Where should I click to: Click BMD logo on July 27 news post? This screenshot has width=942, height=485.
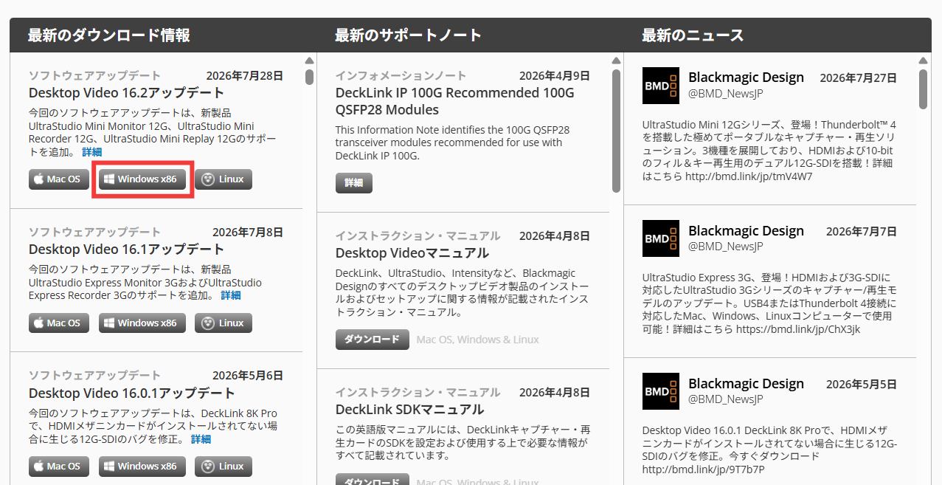coord(661,86)
